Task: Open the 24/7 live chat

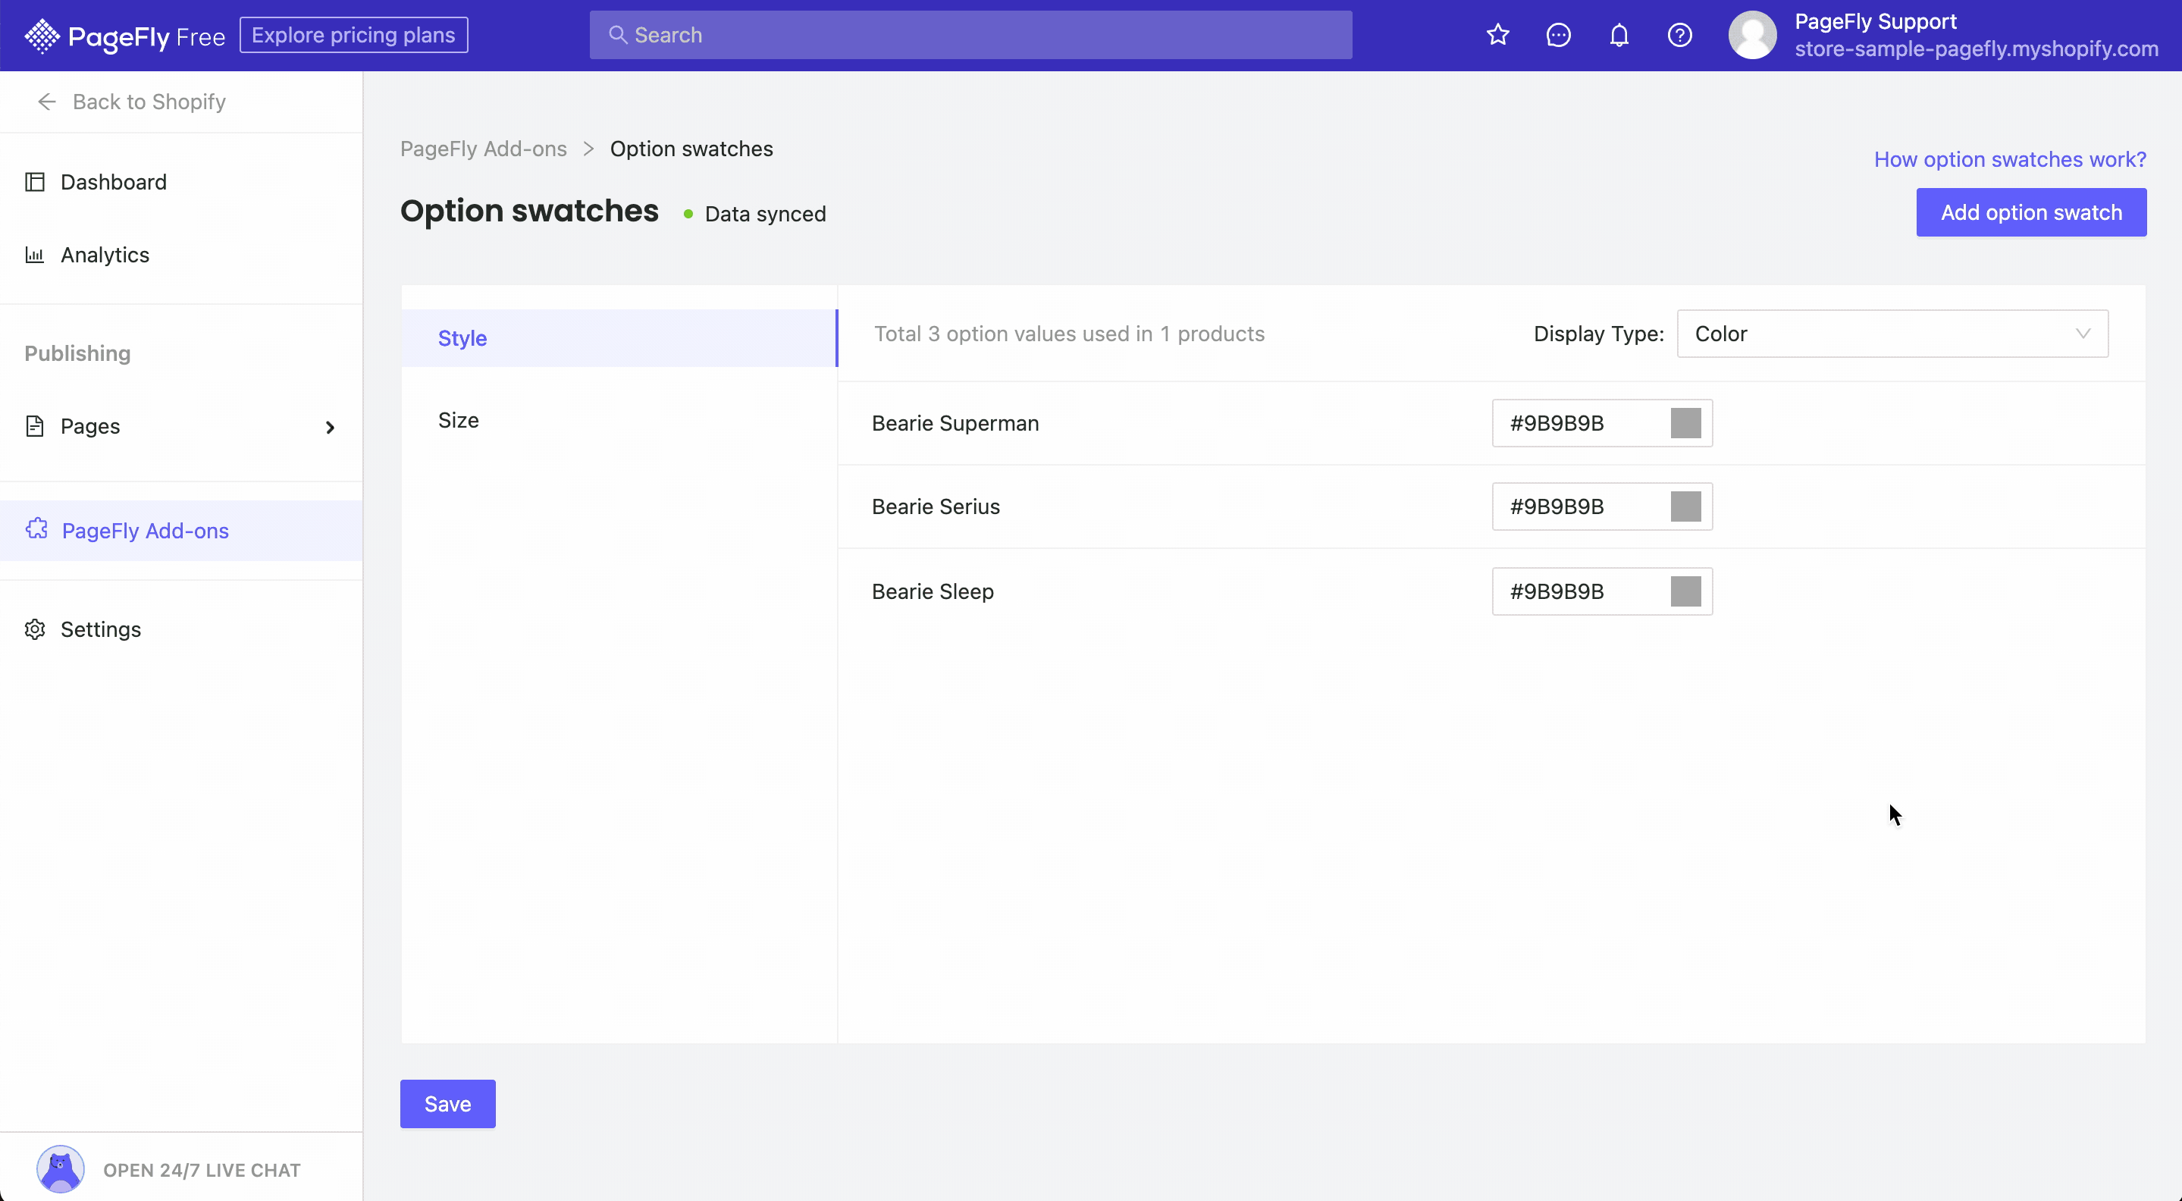Action: [202, 1170]
